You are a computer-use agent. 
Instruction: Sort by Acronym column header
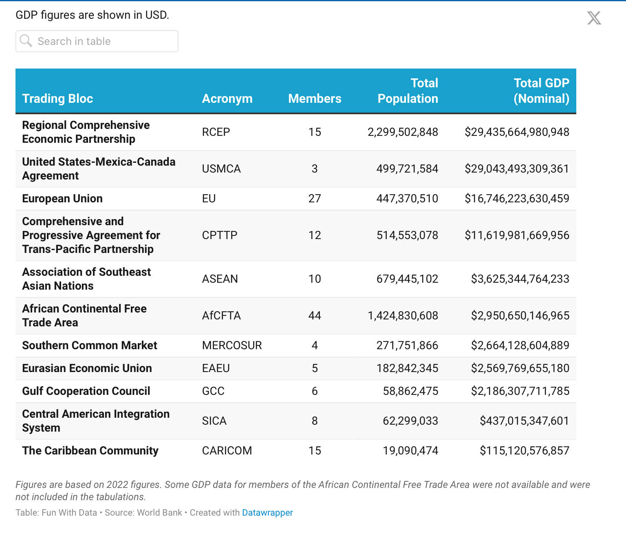(227, 98)
